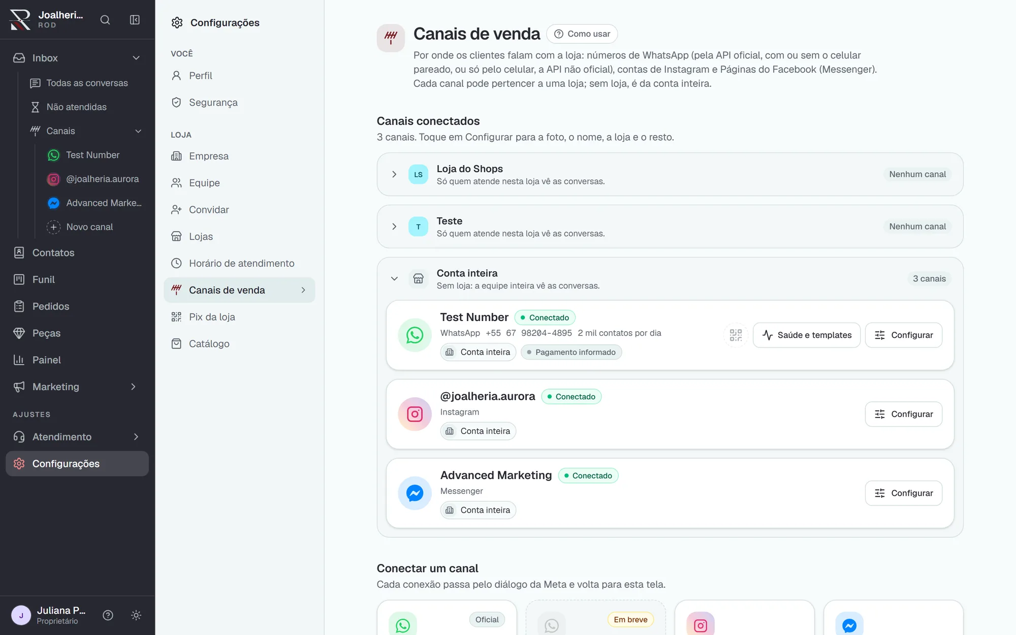Select the Messenger connect card icon
The height and width of the screenshot is (635, 1016).
coord(849,625)
